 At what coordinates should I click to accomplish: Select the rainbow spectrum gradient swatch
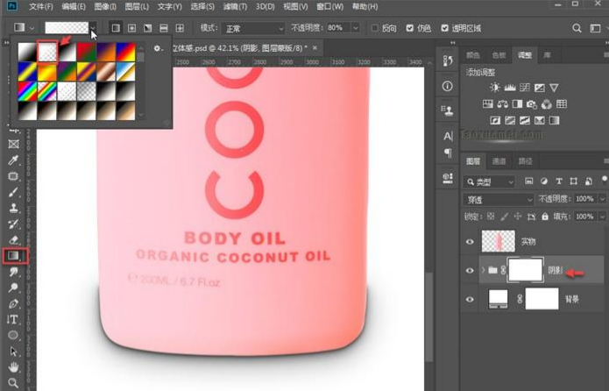point(27,91)
